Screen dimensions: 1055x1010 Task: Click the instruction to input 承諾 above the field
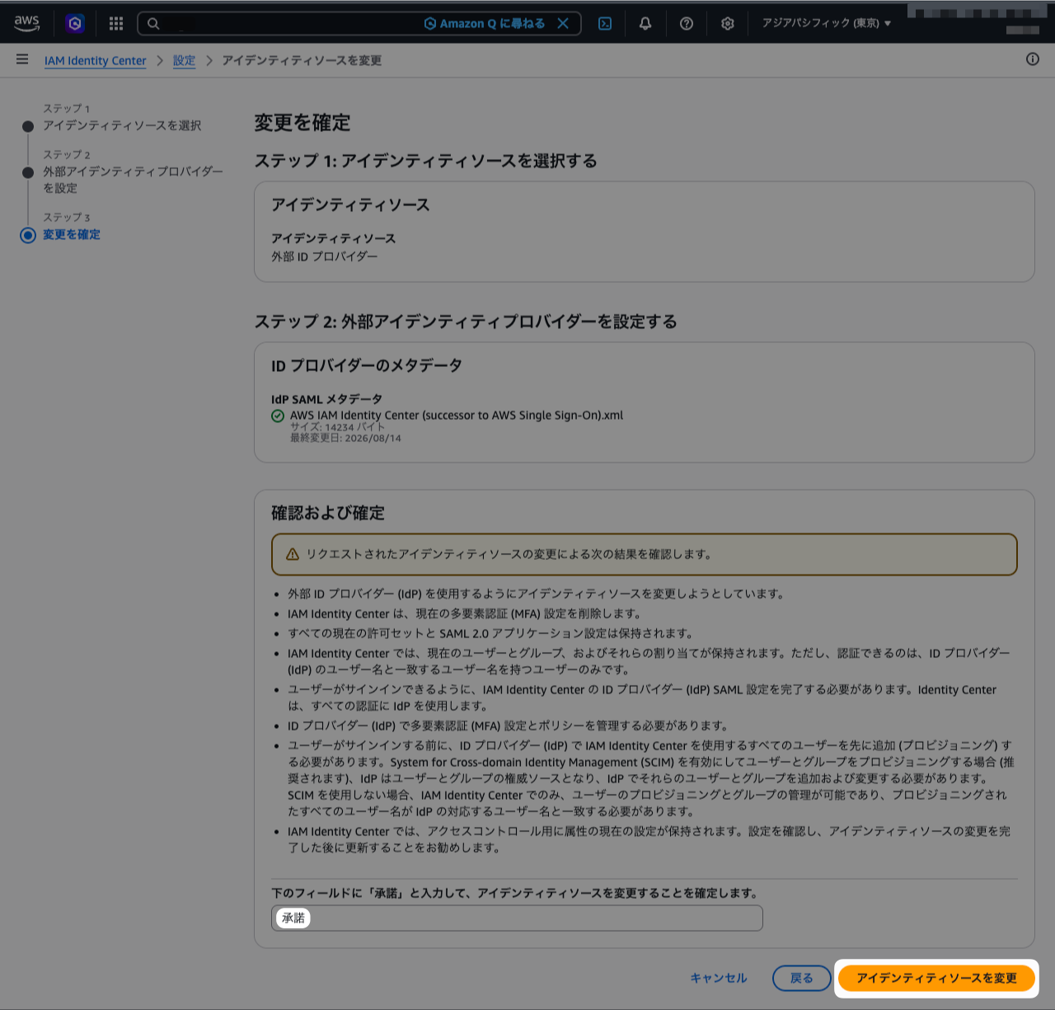click(x=514, y=893)
